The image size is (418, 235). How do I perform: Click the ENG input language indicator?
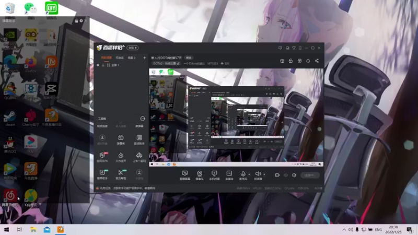pos(378,229)
